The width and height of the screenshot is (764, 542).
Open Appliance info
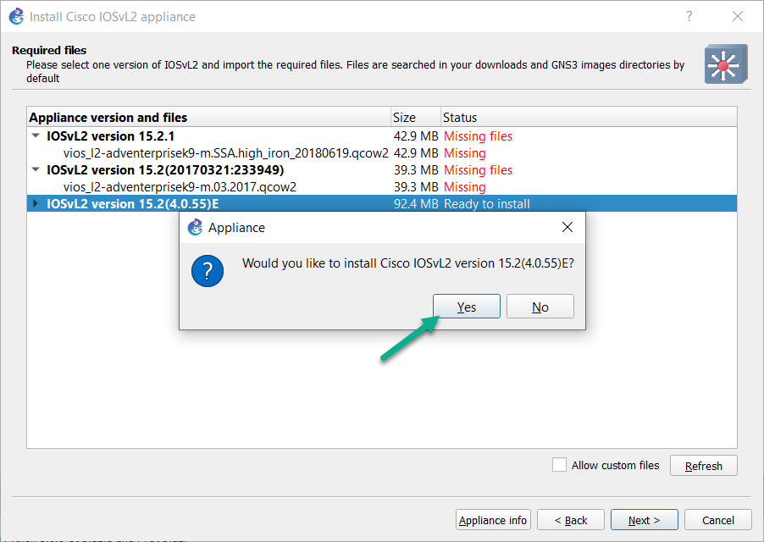coord(493,520)
